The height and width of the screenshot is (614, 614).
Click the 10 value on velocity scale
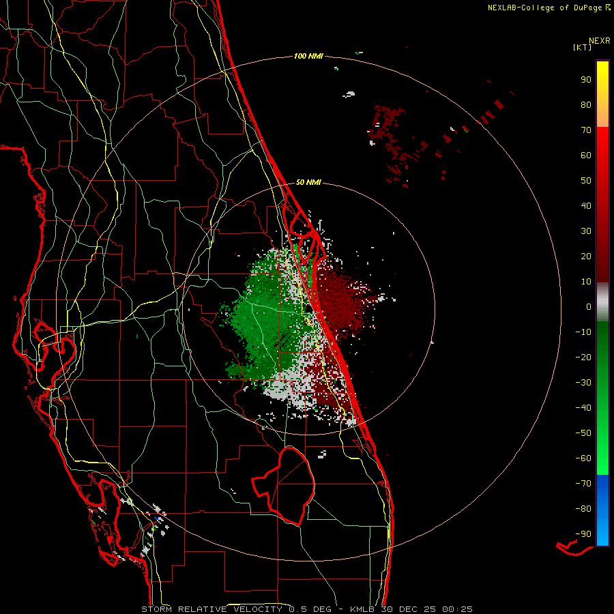coord(586,282)
